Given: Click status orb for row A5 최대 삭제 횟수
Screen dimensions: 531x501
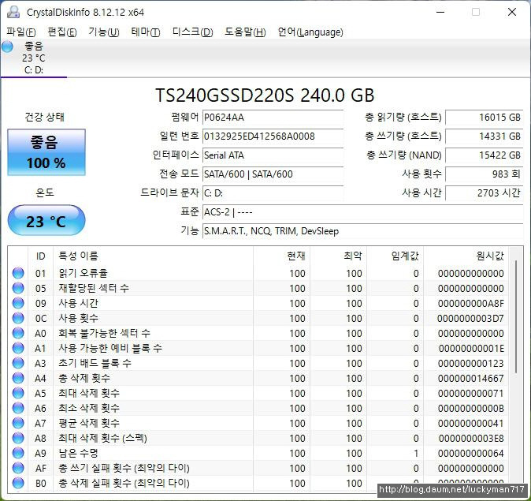Looking at the screenshot, I should (18, 393).
